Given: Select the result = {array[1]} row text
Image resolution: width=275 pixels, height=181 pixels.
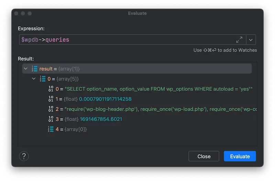Looking at the screenshot, I should click(59, 69).
